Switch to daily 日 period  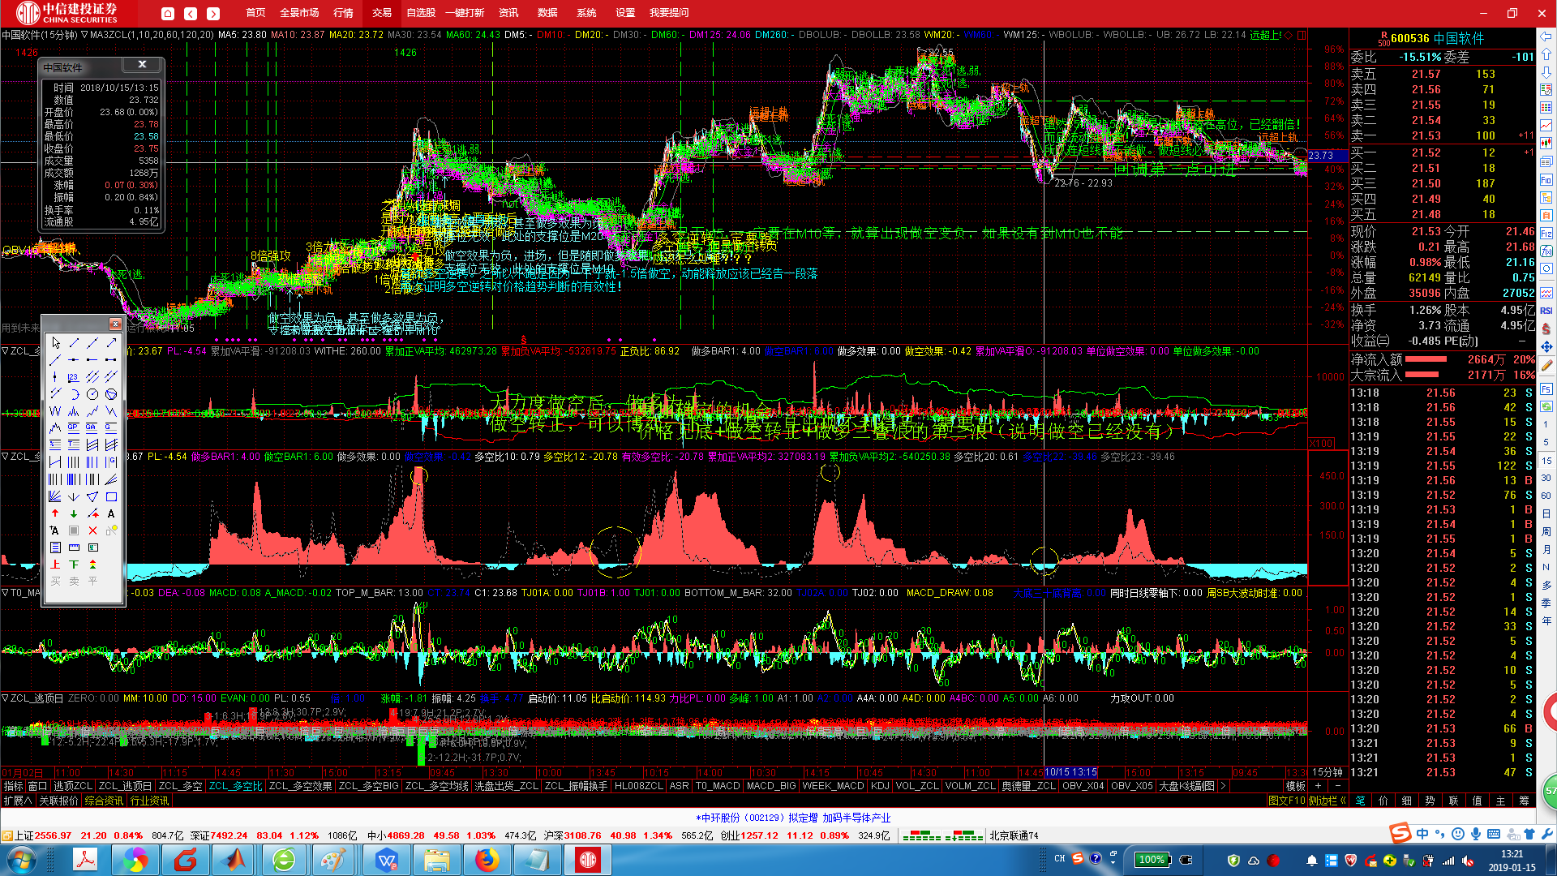point(1546,513)
